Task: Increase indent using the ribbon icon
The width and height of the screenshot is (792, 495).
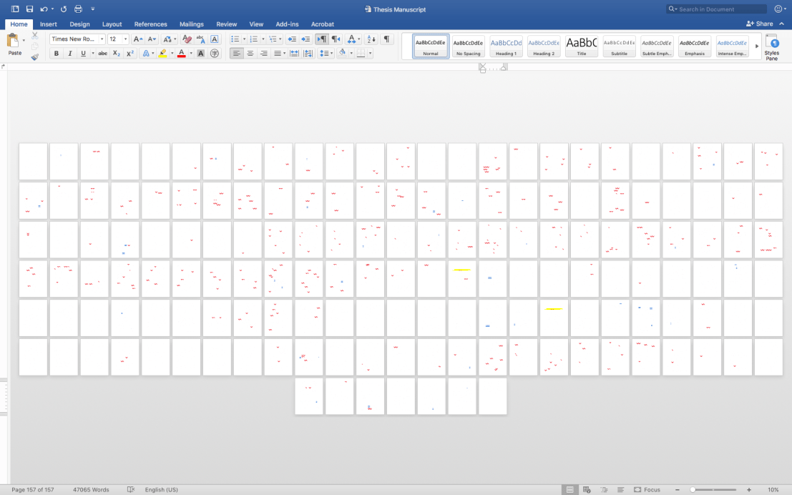Action: pyautogui.click(x=305, y=39)
